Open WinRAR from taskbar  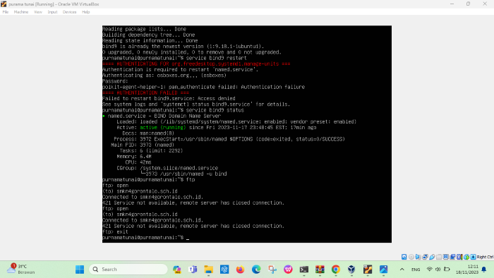[x=320, y=270]
